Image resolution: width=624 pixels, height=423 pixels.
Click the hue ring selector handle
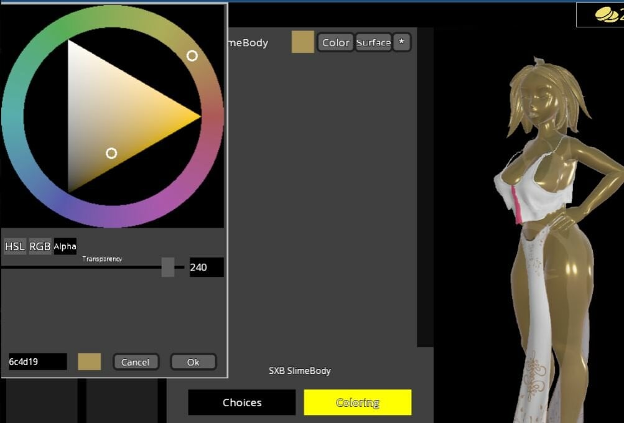192,56
